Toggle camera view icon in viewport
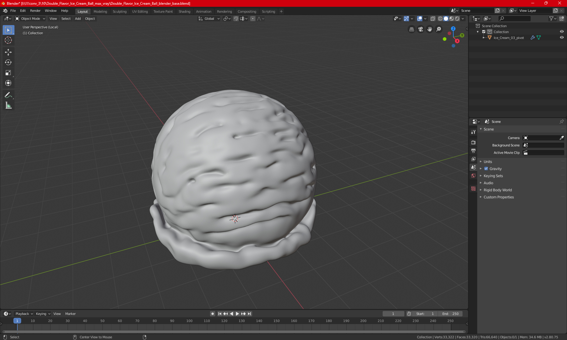 [421, 29]
